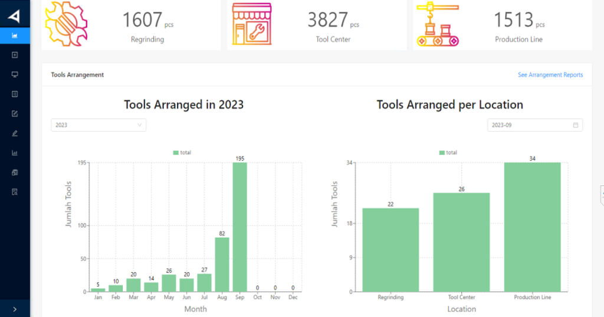This screenshot has height=317, width=604.
Task: Click 'total' legend swatch in per Location chart
Action: pos(442,152)
